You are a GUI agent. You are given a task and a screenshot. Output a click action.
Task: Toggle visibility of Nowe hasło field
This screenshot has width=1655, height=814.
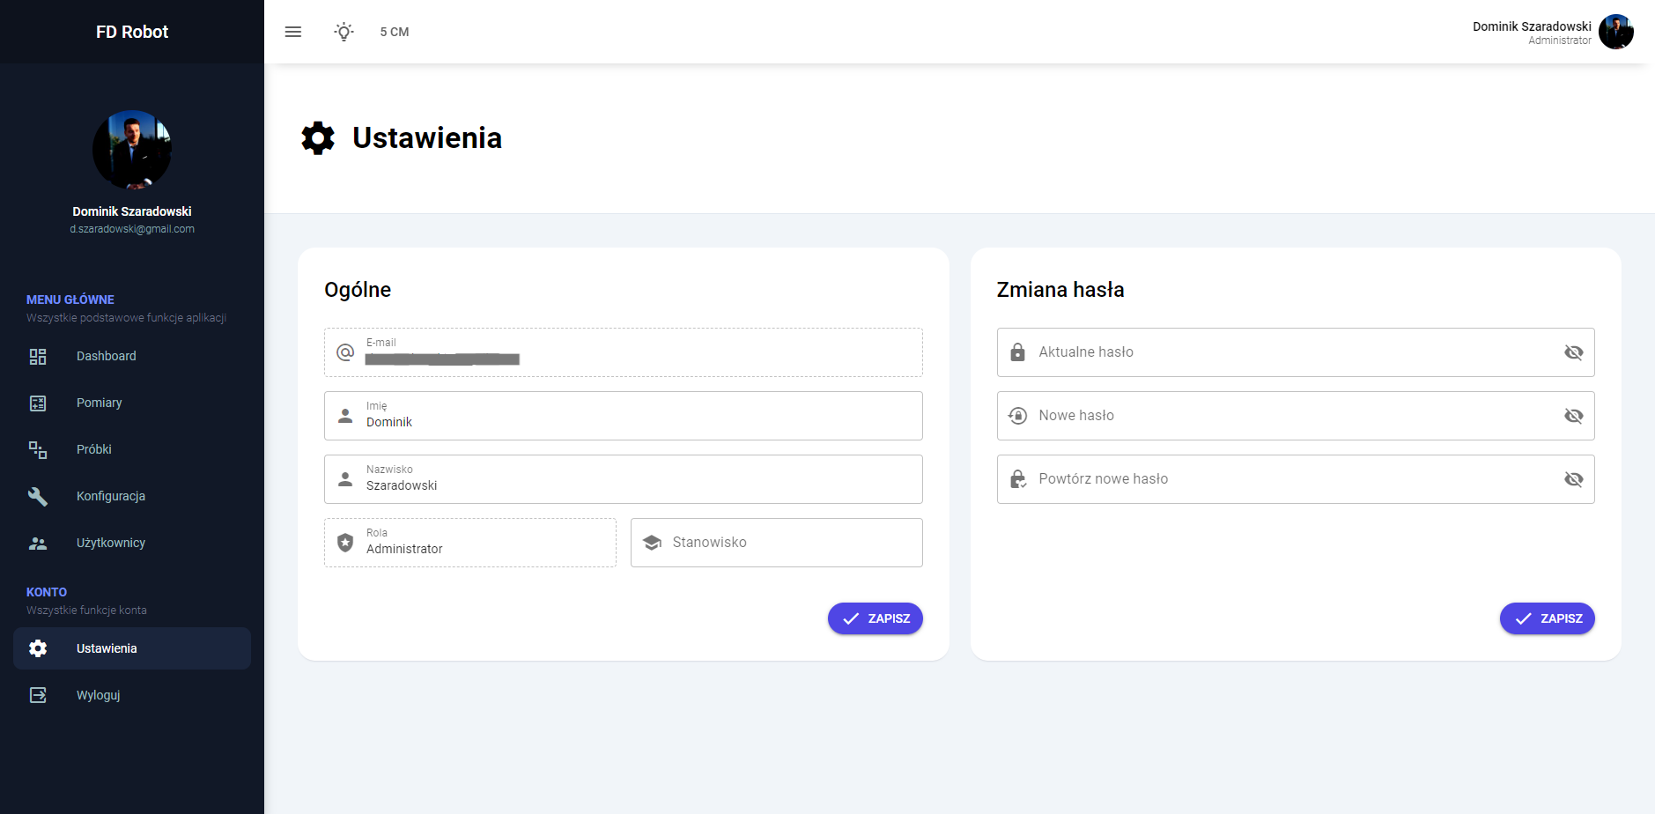[1573, 416]
